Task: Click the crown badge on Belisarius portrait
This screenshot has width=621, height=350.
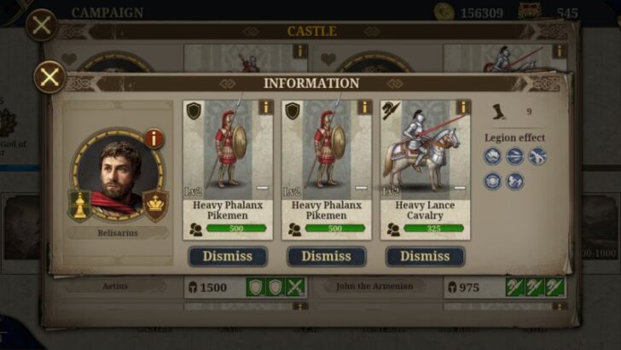Action: [x=155, y=206]
